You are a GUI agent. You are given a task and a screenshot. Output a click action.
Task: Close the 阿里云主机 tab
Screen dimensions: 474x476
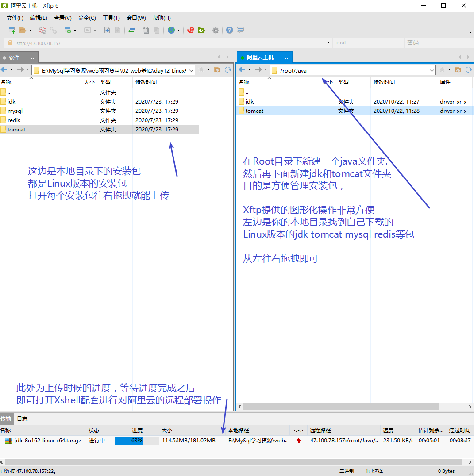286,58
